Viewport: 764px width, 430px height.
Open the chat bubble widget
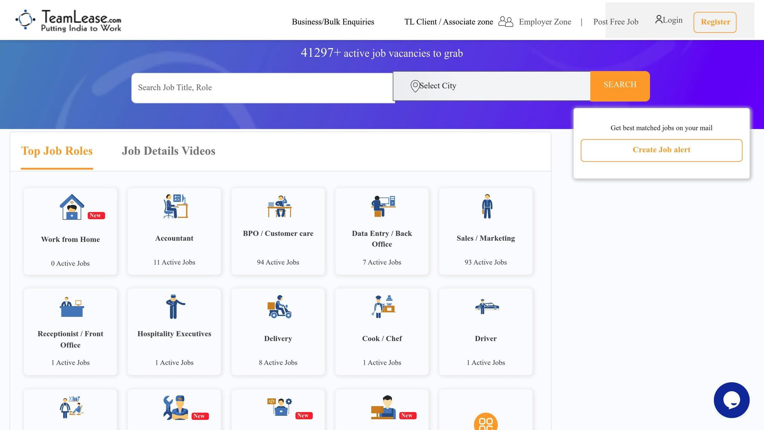click(x=732, y=400)
